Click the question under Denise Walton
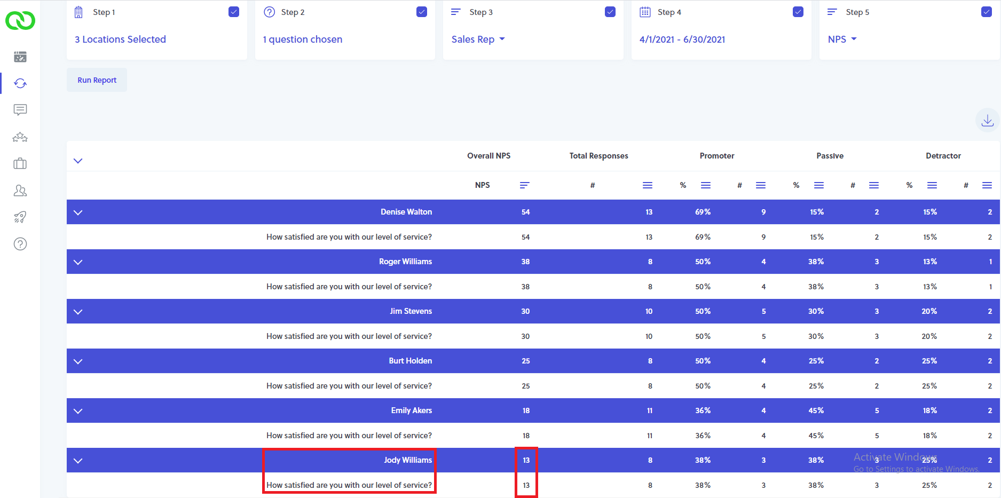The height and width of the screenshot is (498, 1001). click(x=349, y=237)
